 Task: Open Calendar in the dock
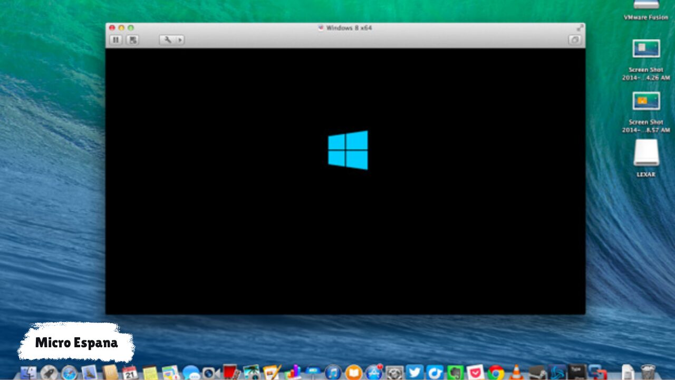pyautogui.click(x=130, y=372)
